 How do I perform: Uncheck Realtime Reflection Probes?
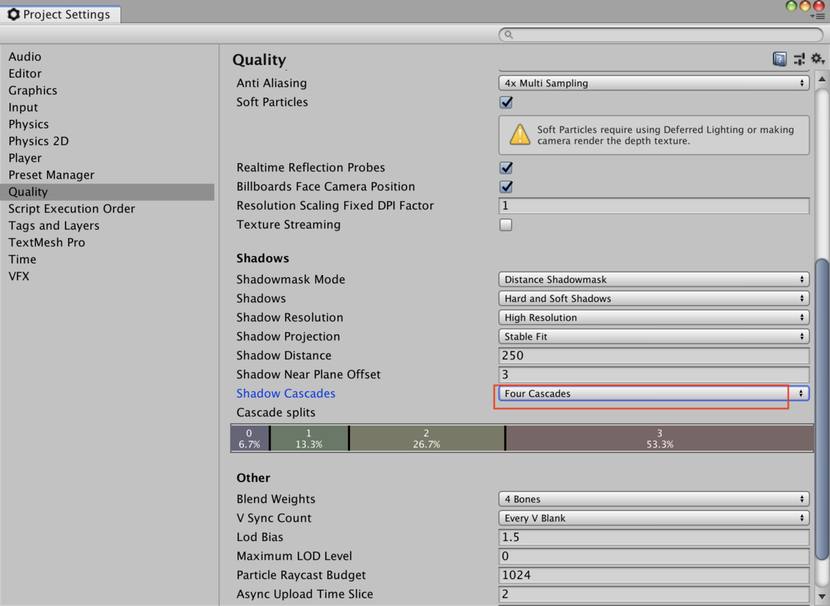point(506,167)
